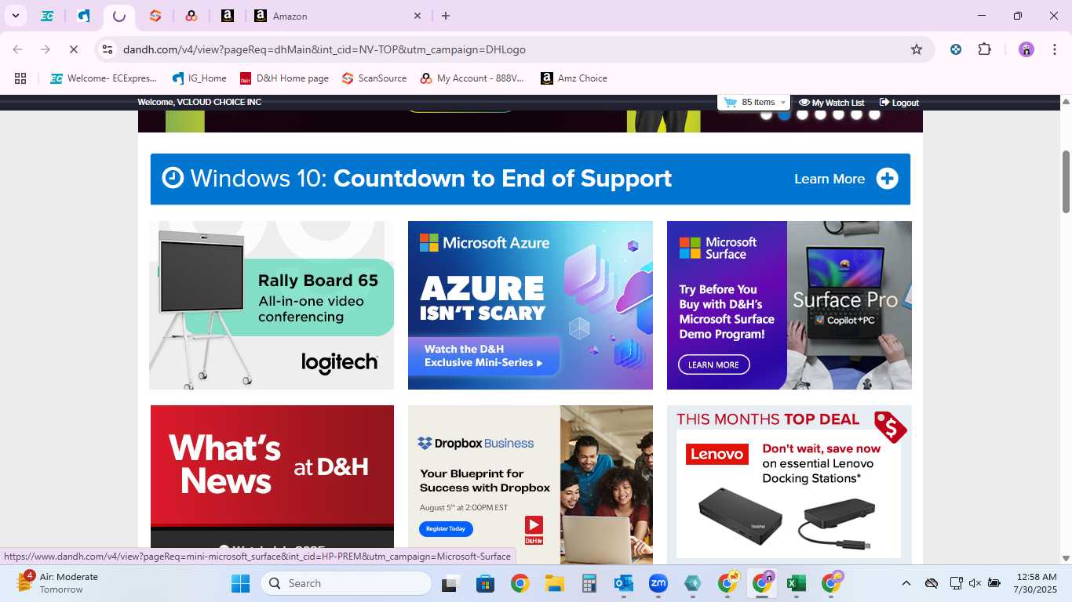Select the active blue carousel dot
Viewport: 1072px width, 602px height.
[784, 114]
